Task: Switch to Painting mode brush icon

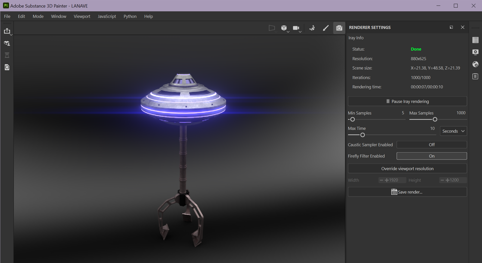Action: (326, 28)
